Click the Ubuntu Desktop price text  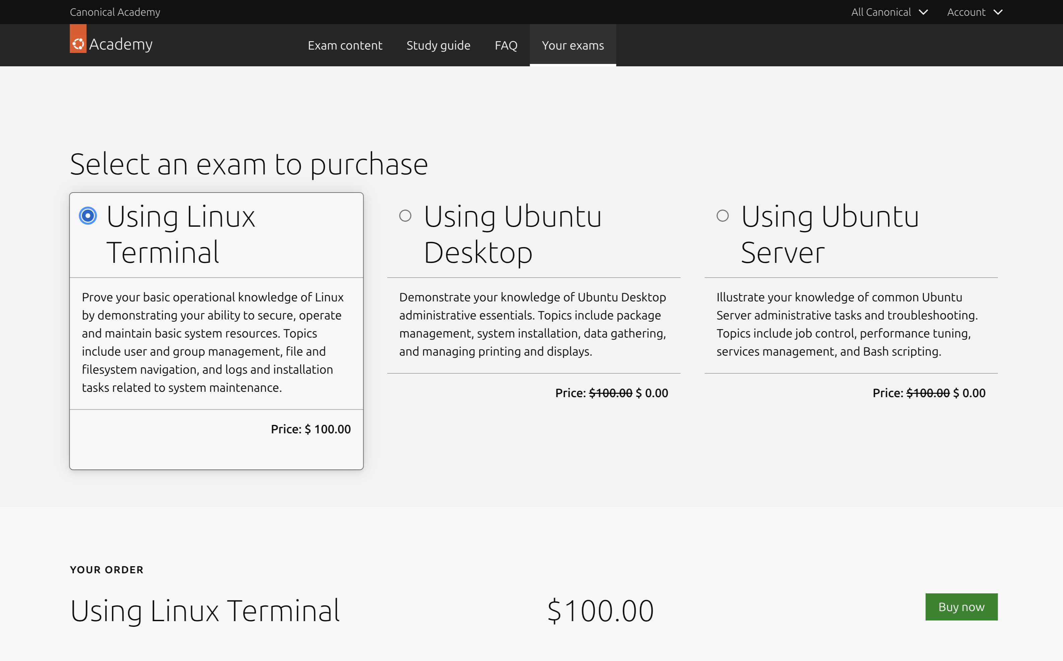click(611, 393)
